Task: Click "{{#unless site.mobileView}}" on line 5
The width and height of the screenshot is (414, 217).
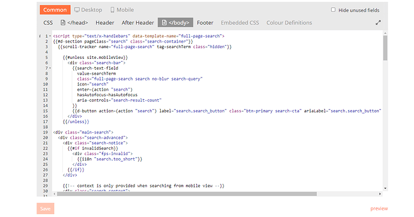Action: [95, 58]
